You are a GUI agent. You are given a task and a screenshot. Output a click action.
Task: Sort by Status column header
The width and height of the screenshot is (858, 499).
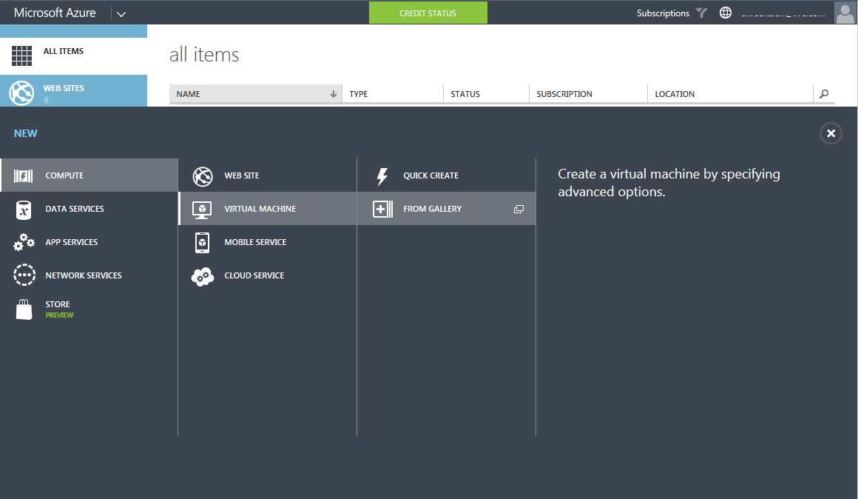point(487,94)
